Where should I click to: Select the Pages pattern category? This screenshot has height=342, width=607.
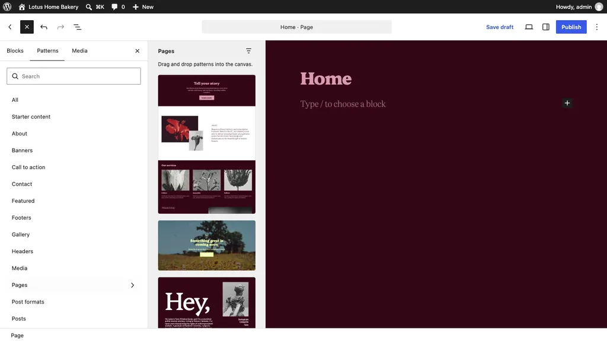[x=74, y=285]
